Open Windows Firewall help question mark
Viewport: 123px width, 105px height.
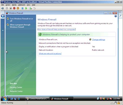(115, 16)
